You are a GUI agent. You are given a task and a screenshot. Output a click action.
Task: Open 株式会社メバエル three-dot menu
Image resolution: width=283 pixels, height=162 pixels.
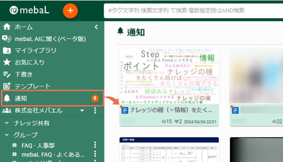(x=95, y=110)
